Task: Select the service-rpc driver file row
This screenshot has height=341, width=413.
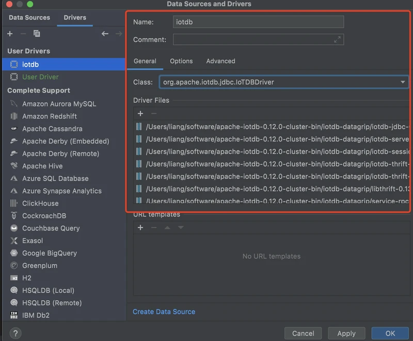Action: click(272, 200)
